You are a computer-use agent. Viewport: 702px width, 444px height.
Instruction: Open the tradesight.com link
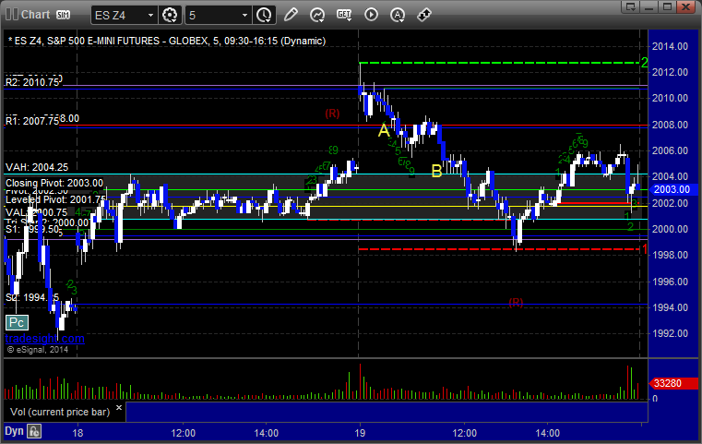[x=45, y=338]
